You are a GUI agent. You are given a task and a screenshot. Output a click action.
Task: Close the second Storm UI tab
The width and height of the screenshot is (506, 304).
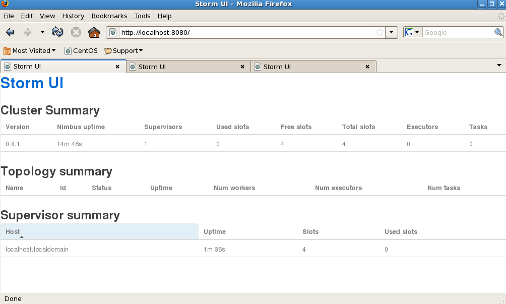[242, 67]
